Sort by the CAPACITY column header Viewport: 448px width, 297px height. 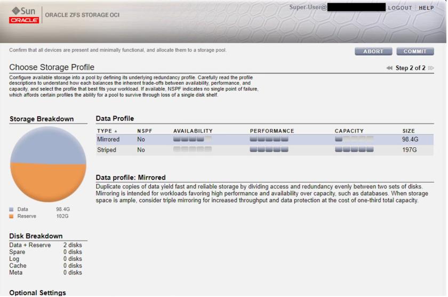[350, 131]
